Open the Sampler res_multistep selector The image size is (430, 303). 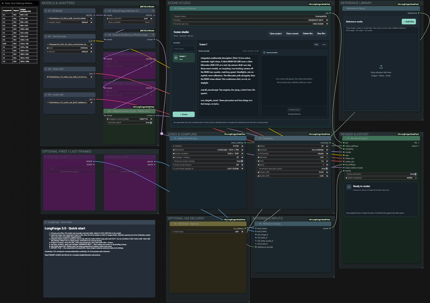[x=292, y=150]
